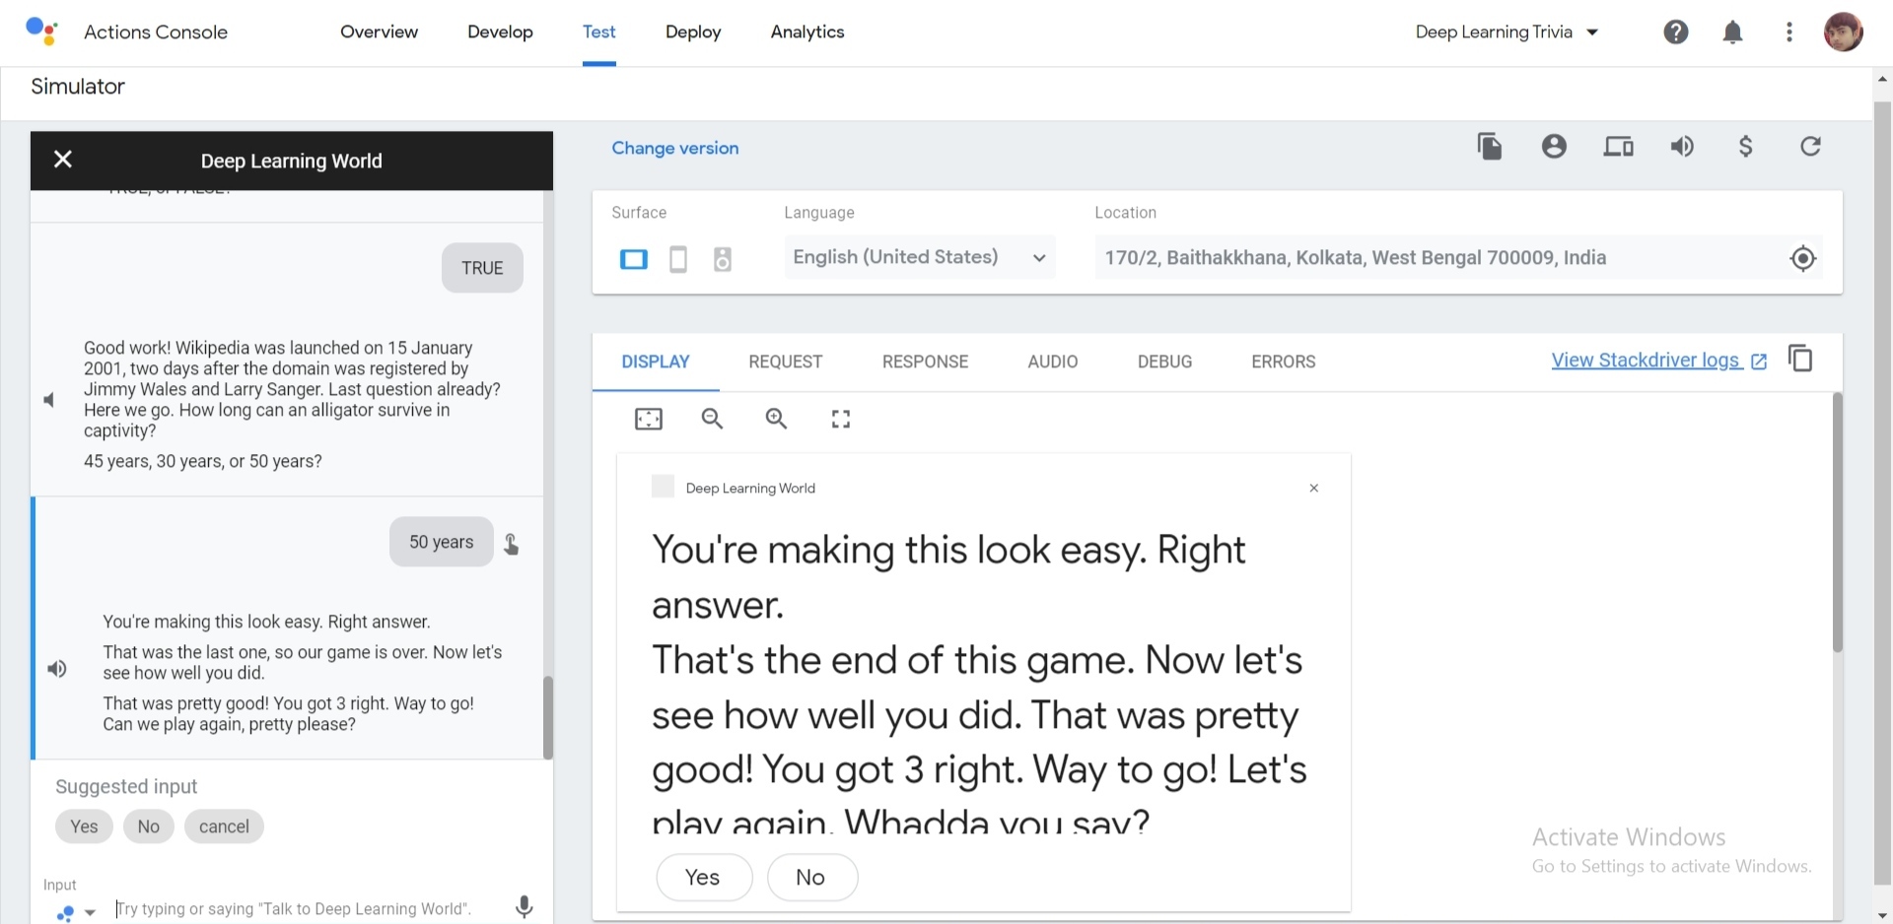The width and height of the screenshot is (1893, 924).
Task: Expand the English (United States) language dropdown
Action: point(919,257)
